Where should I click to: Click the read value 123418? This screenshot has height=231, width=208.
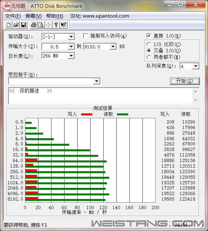pyautogui.click(x=187, y=199)
